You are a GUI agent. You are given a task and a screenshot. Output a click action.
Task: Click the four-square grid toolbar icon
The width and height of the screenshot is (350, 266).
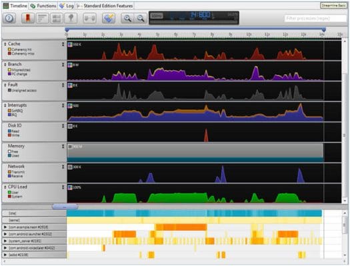click(x=57, y=18)
